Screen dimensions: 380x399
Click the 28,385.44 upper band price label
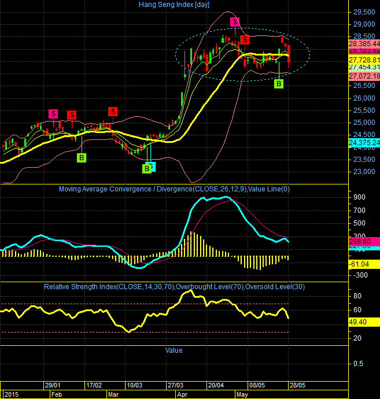click(x=364, y=44)
